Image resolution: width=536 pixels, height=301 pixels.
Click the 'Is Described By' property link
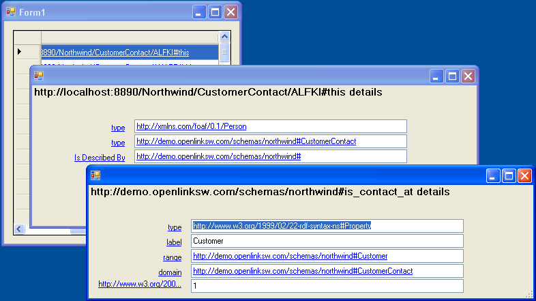[100, 158]
